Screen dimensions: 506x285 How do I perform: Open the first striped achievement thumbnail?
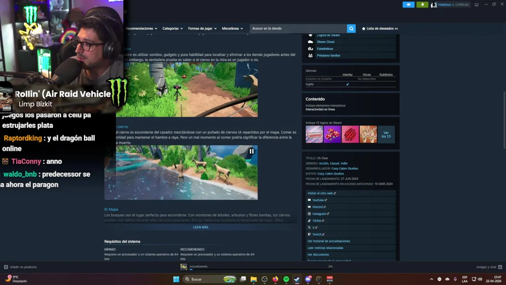pyautogui.click(x=314, y=135)
